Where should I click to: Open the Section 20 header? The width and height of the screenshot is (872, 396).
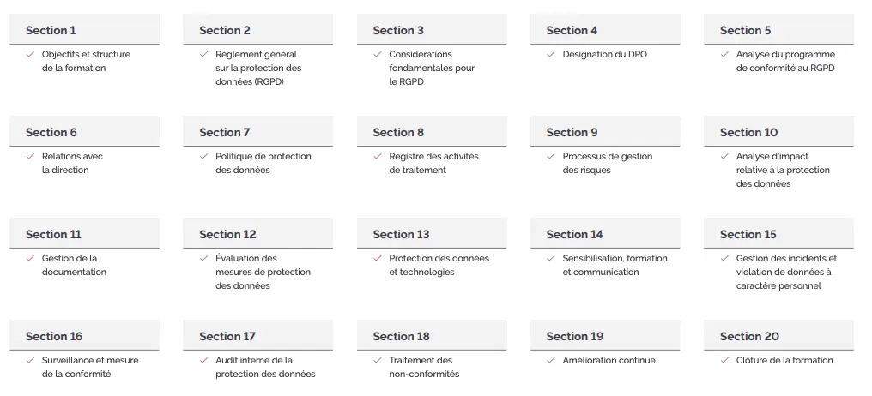coord(778,335)
